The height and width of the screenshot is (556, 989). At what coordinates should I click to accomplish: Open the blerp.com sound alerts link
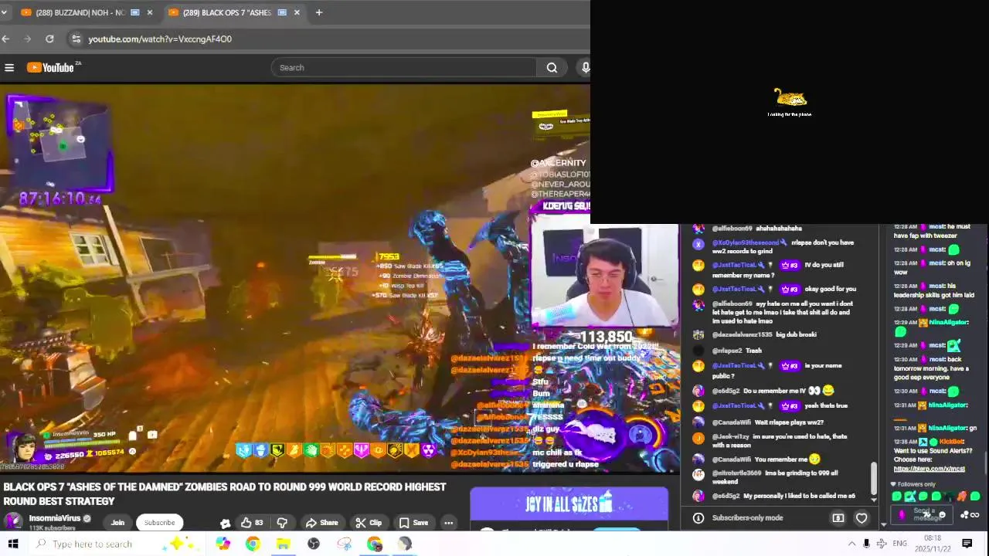(x=929, y=469)
